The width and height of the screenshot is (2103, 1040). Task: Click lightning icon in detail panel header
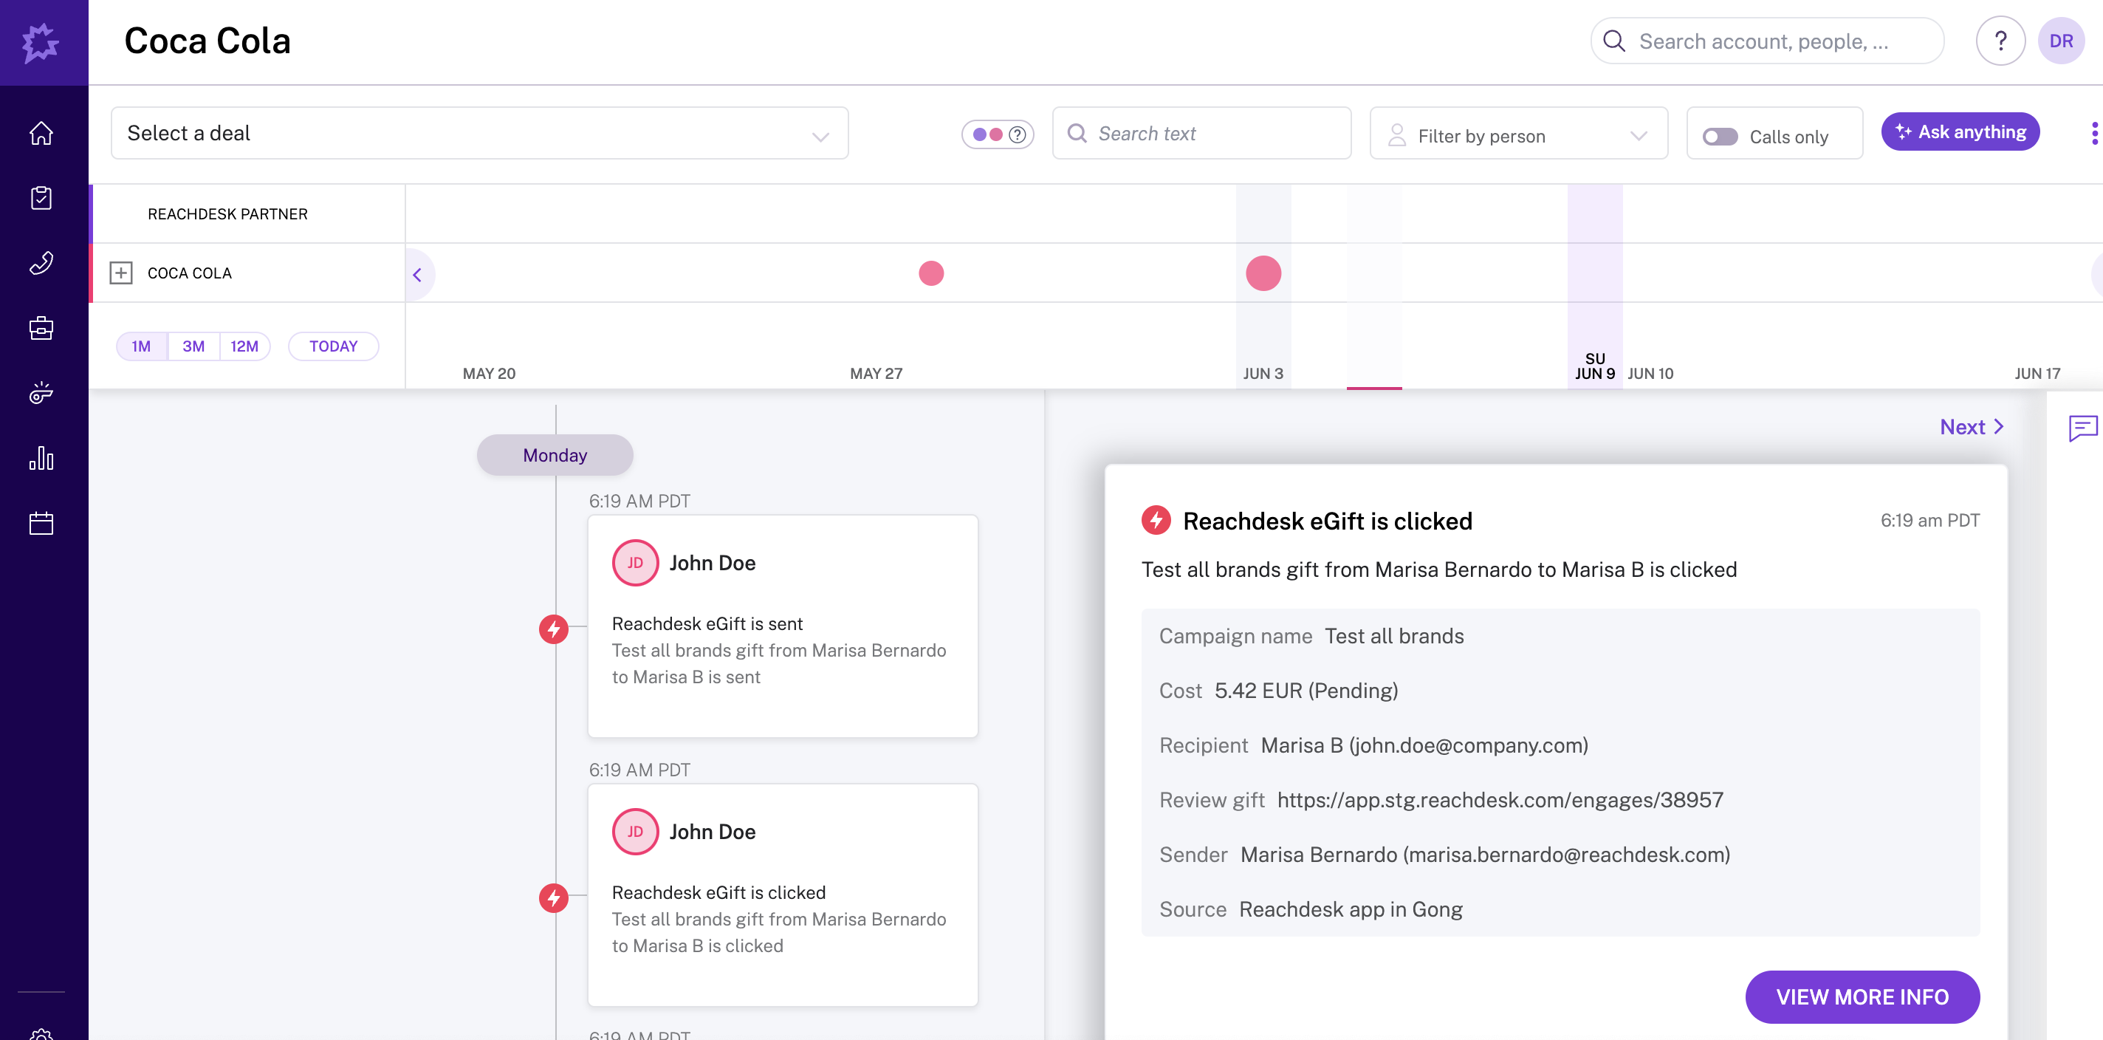coord(1156,520)
